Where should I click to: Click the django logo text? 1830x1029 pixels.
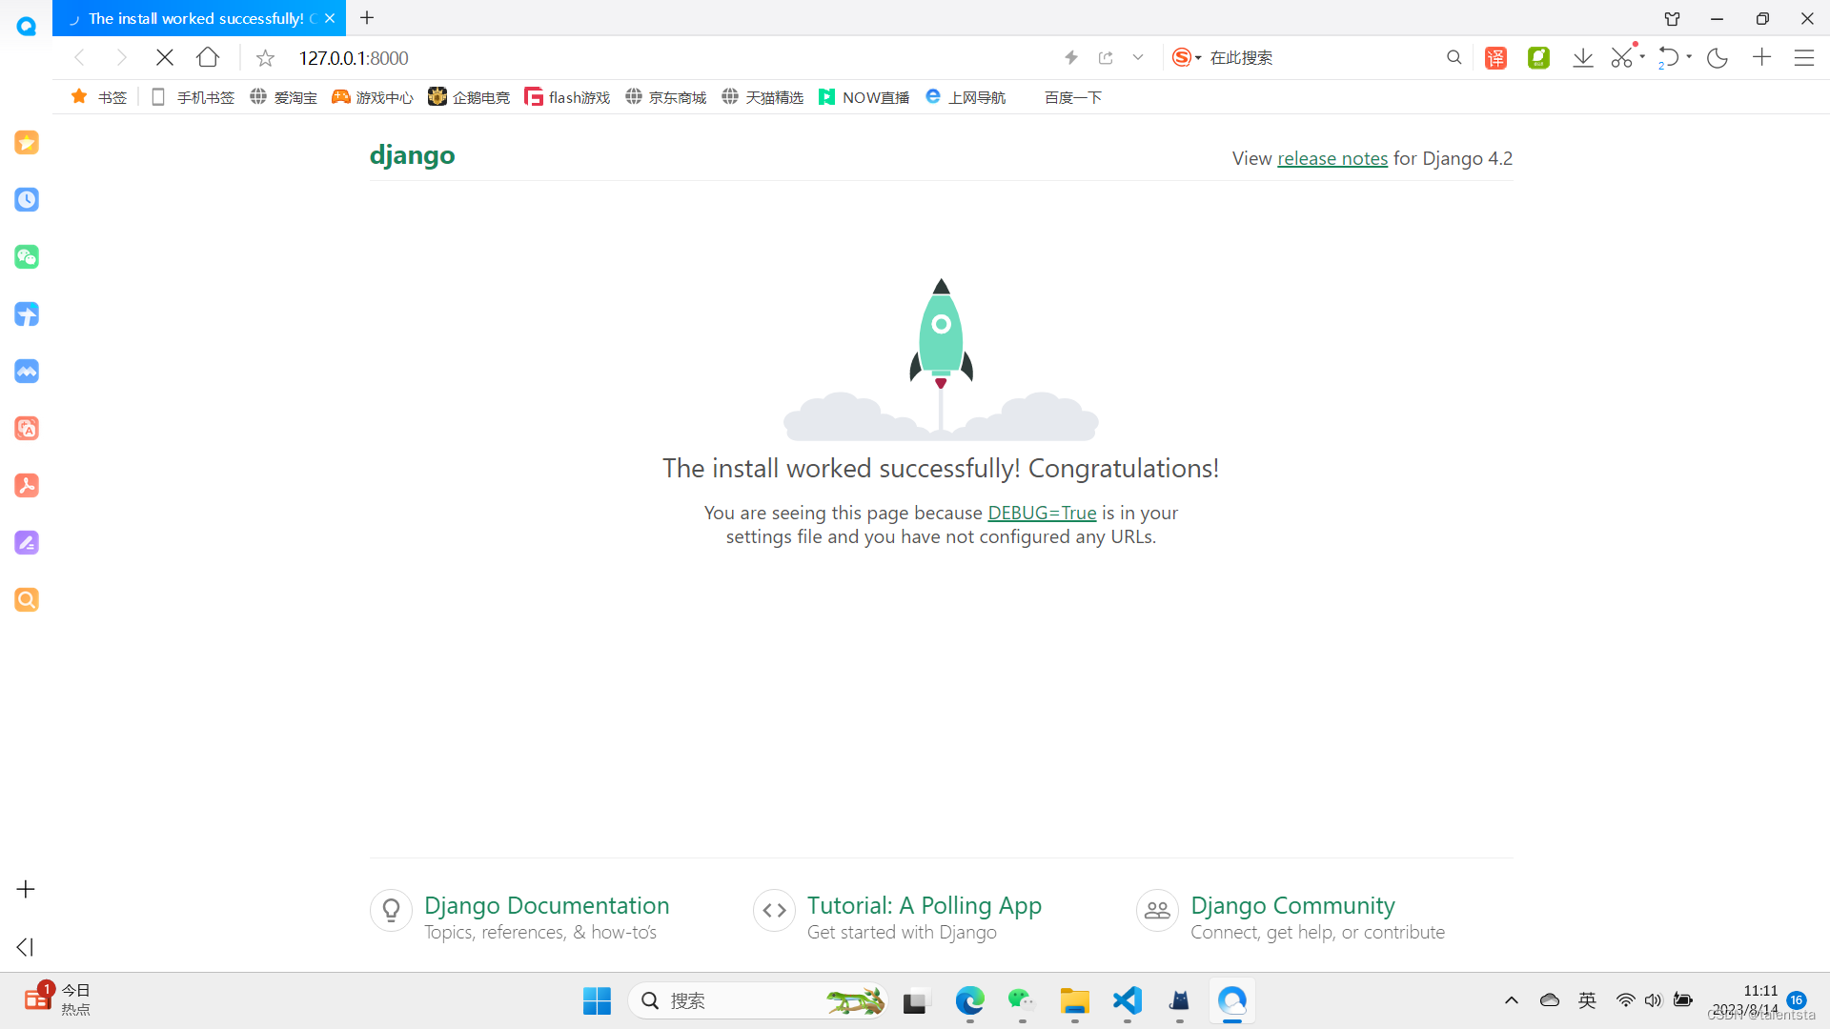click(413, 155)
